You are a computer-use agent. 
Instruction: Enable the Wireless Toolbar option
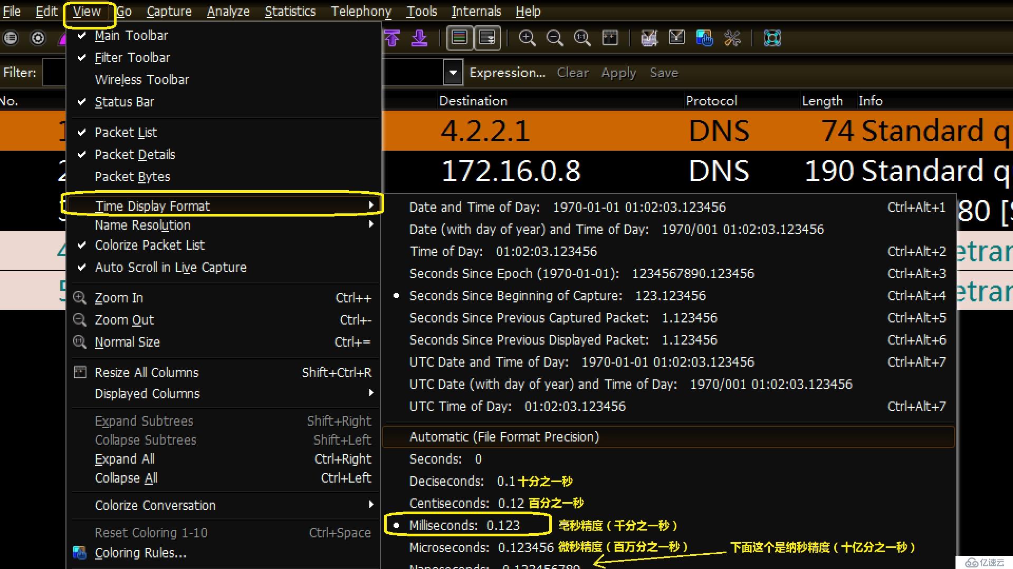coord(223,80)
